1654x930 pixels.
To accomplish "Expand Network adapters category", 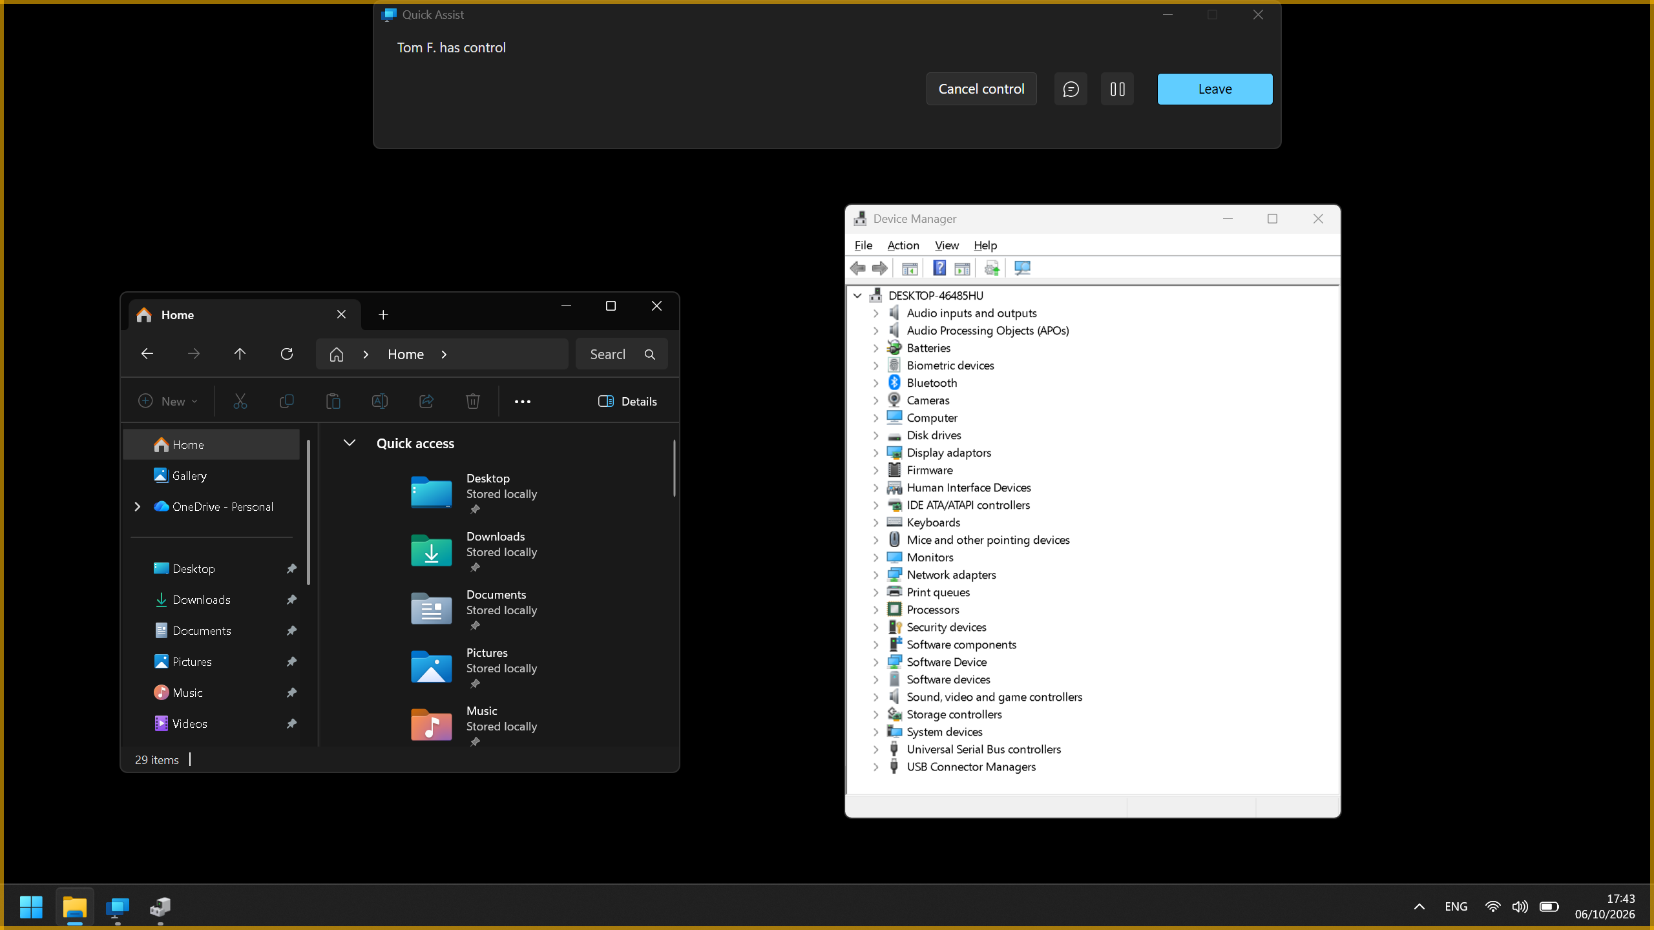I will click(876, 575).
